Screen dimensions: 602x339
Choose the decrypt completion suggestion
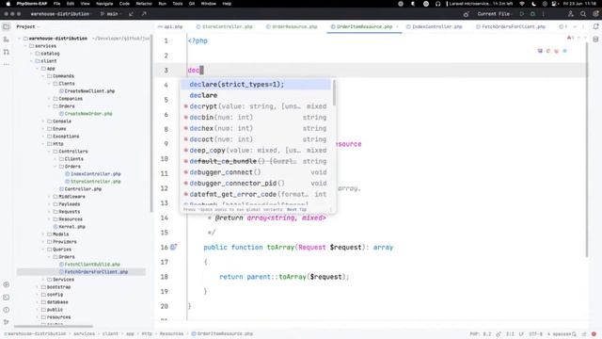point(256,106)
